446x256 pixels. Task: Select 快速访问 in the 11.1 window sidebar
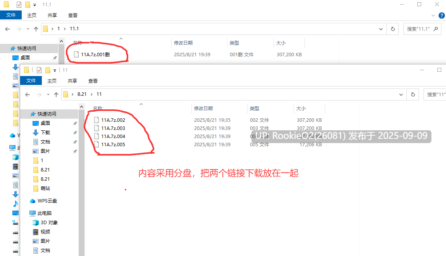coord(27,48)
